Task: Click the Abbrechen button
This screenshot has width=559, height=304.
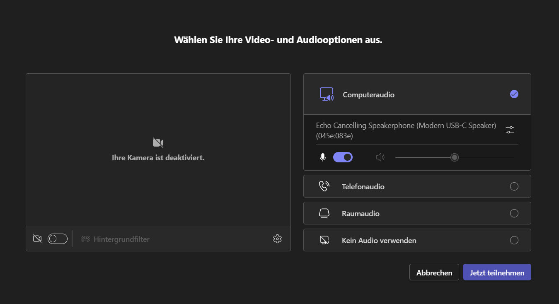Action: click(x=434, y=273)
